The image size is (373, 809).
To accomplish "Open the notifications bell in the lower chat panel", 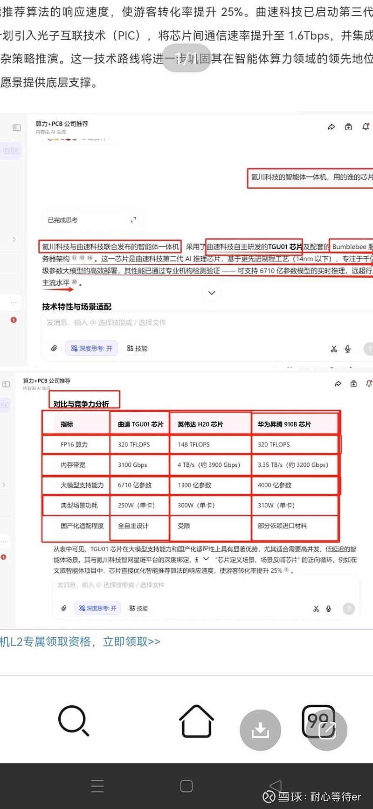I will pos(369,384).
